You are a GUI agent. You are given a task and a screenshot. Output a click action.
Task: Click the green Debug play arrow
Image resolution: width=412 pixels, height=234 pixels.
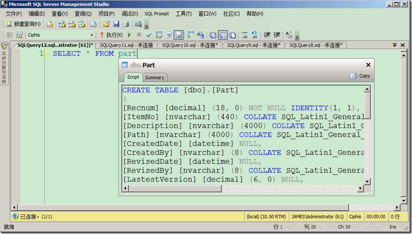coord(129,35)
